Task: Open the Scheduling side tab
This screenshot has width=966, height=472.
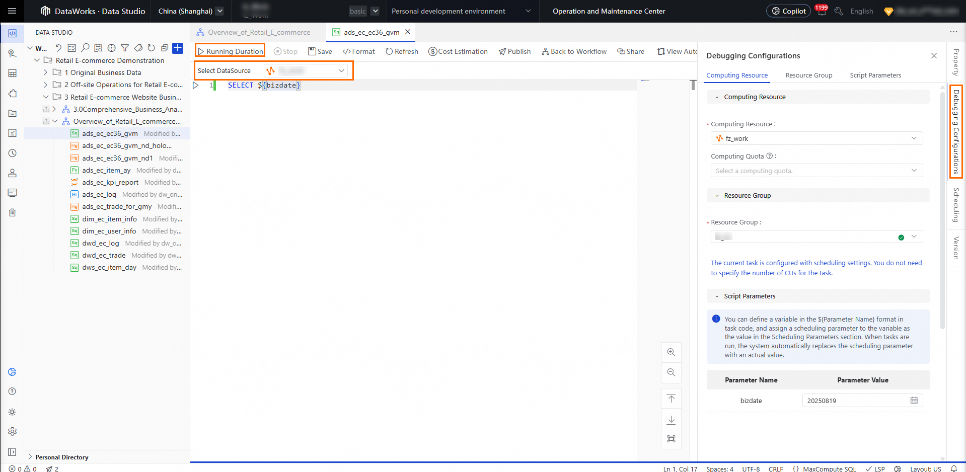Action: point(956,205)
